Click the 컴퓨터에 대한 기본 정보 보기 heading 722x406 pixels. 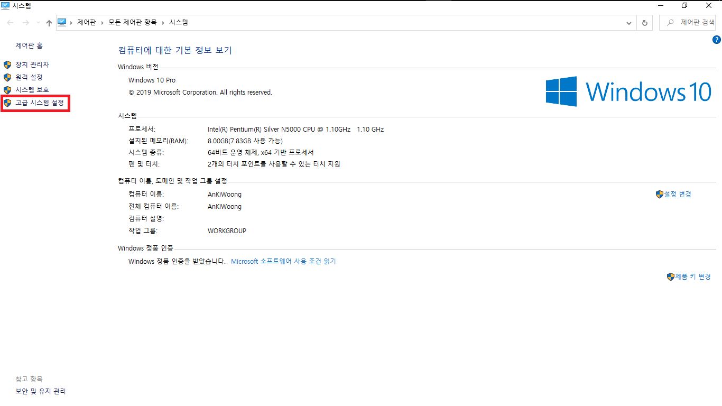point(175,50)
